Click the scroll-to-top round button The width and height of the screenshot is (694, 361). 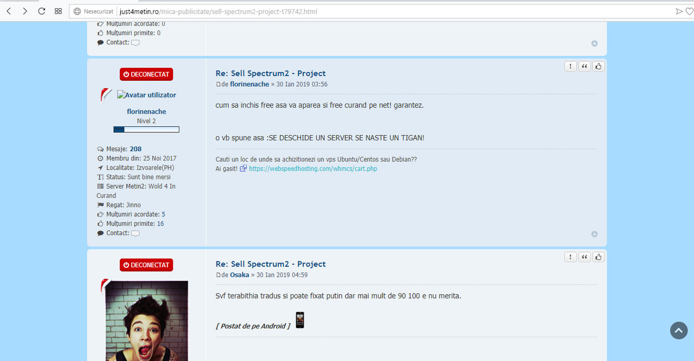pos(679,331)
